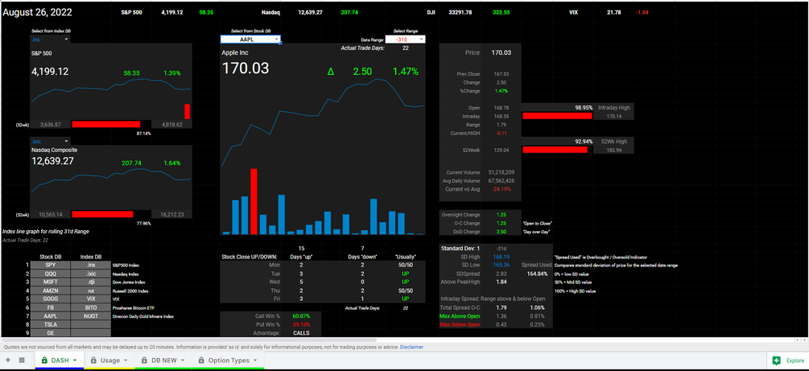Expand the Option Types tab menu arrow
Screen dimensions: 809x371
(254, 361)
